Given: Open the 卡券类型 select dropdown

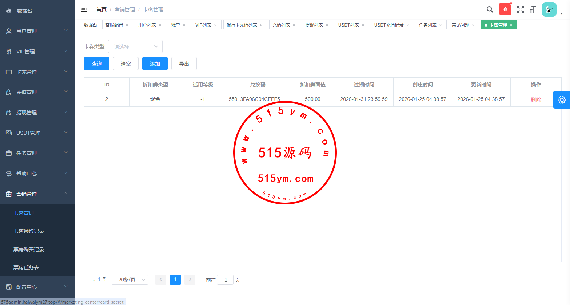Looking at the screenshot, I should pos(135,46).
